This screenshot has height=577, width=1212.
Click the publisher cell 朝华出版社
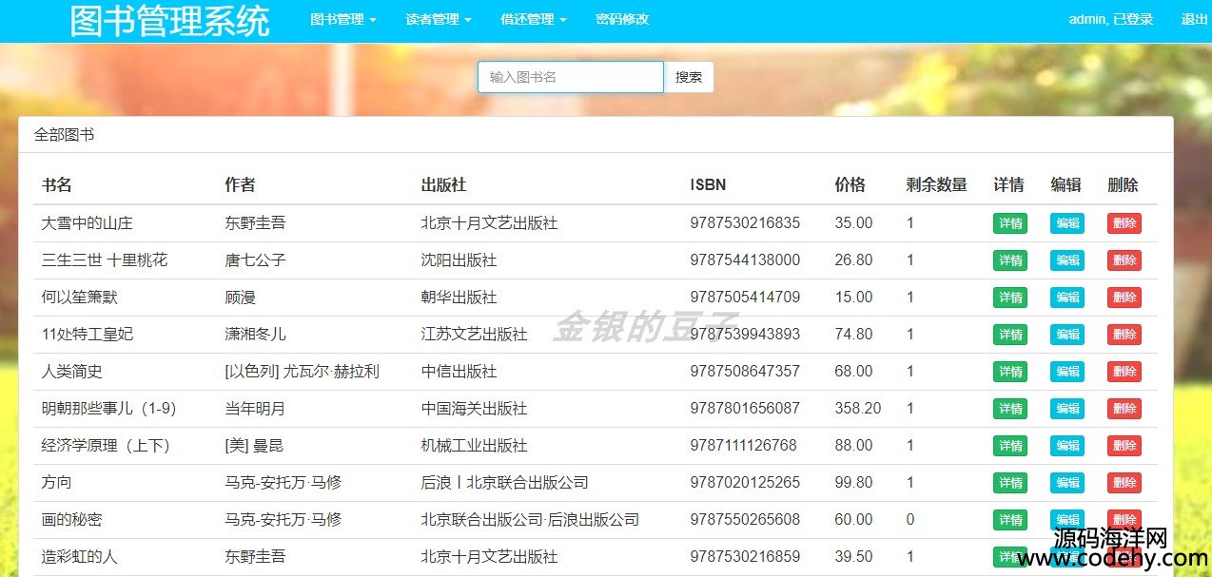(x=459, y=298)
